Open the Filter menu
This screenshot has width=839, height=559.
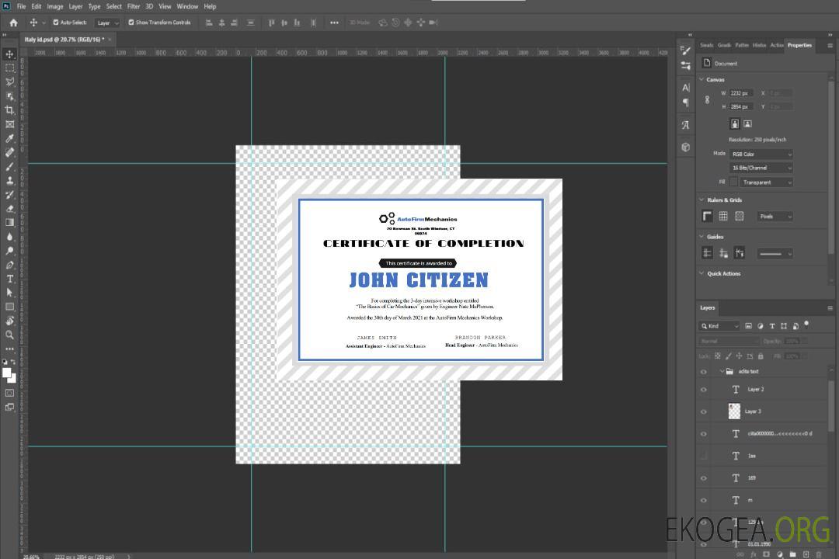tap(134, 6)
